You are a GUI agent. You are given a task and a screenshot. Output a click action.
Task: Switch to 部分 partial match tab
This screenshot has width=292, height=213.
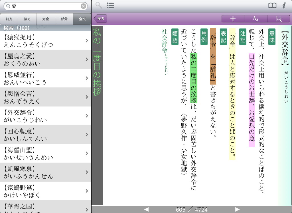(x=64, y=19)
